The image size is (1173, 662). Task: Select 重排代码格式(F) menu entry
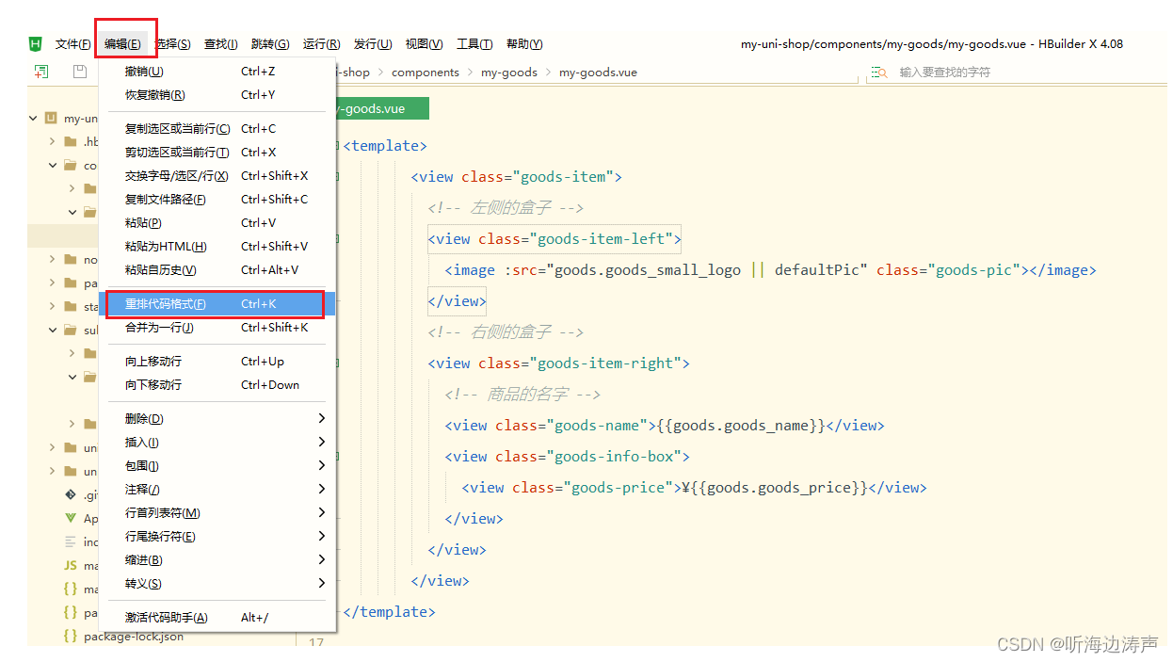[x=217, y=304]
